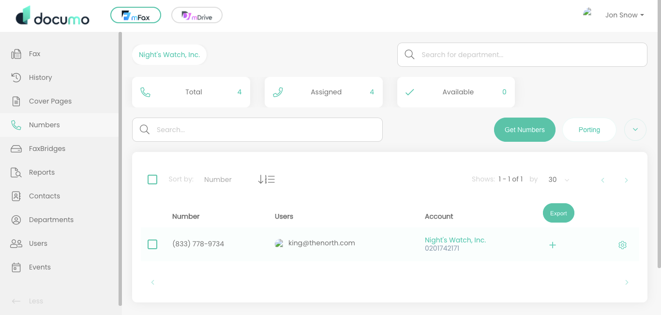Switch to the mDrive tab
Image resolution: width=661 pixels, height=315 pixels.
[x=197, y=15]
